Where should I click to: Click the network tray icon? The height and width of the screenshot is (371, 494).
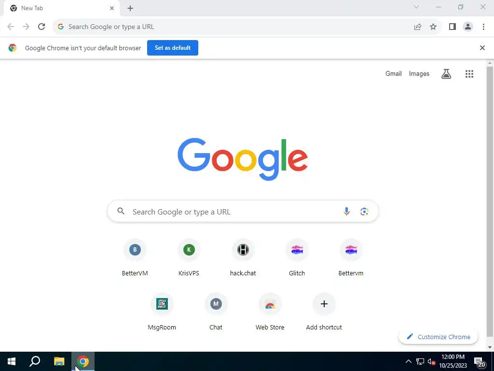[420, 361]
